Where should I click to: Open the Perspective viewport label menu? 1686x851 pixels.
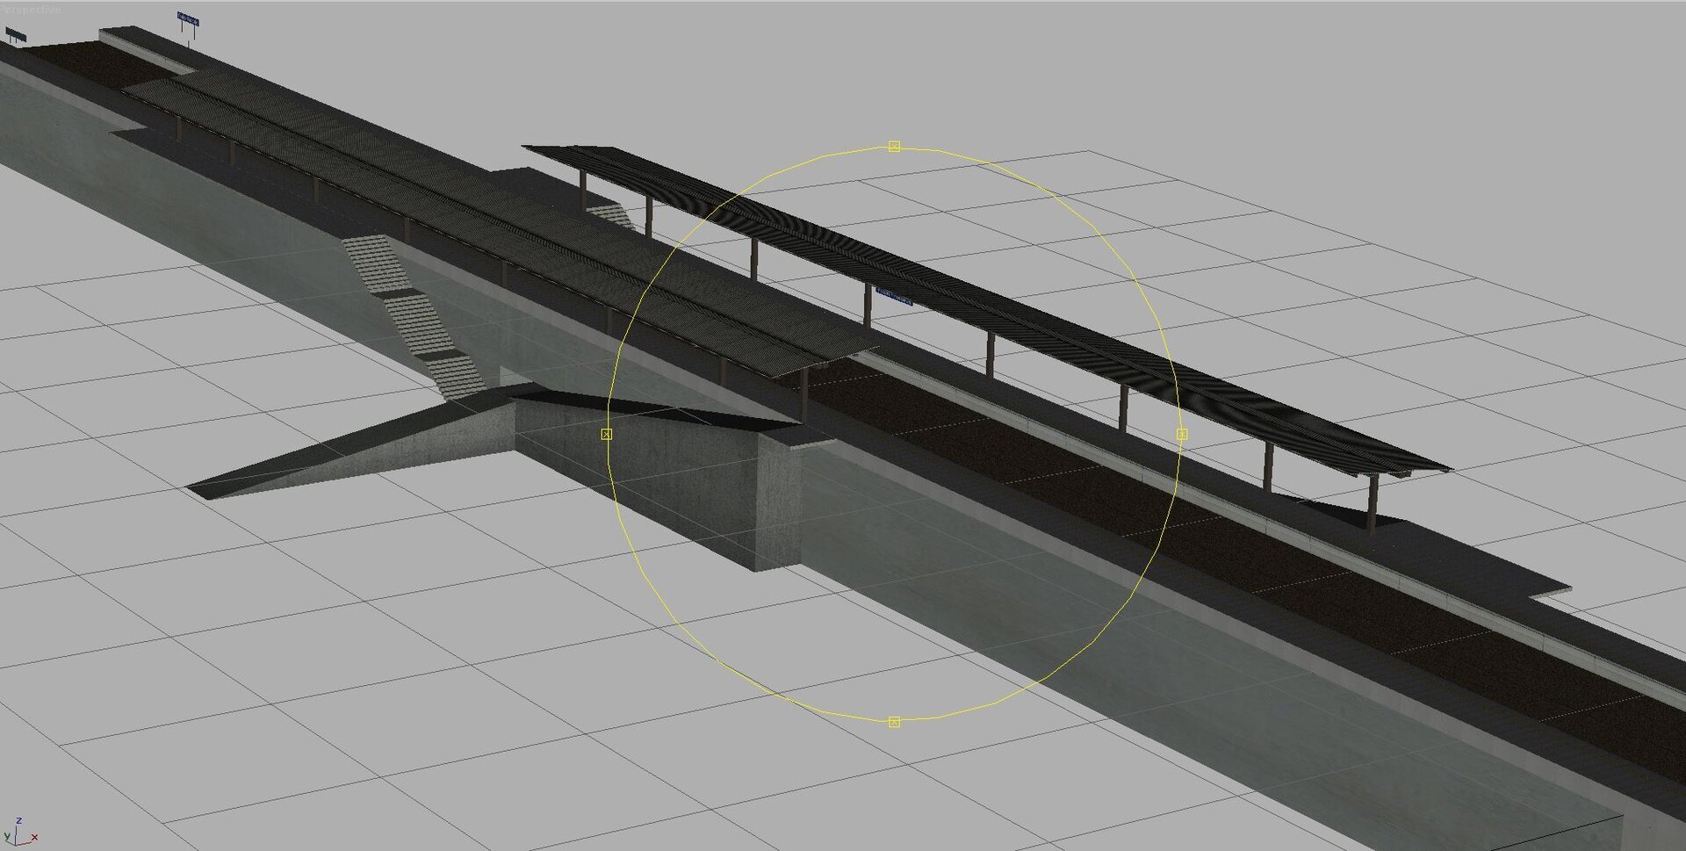pos(32,9)
